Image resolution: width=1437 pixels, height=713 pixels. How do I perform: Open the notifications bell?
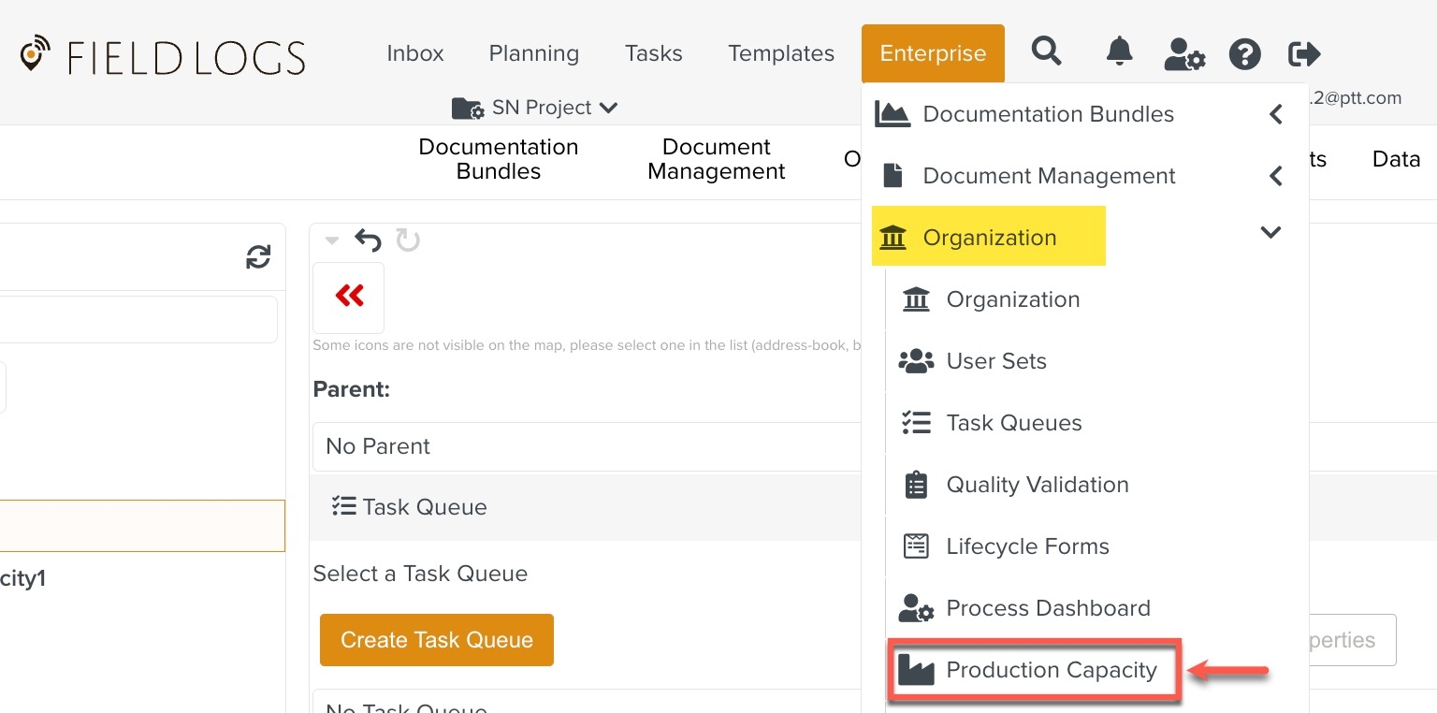pyautogui.click(x=1119, y=52)
